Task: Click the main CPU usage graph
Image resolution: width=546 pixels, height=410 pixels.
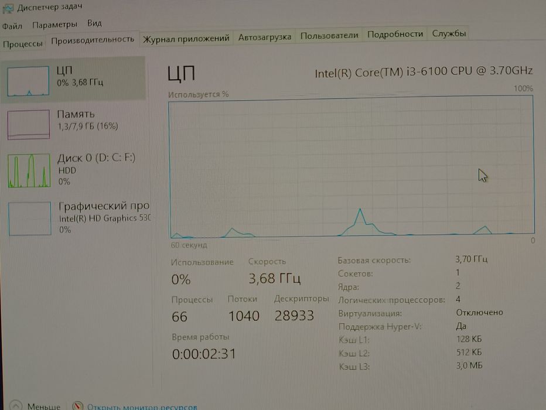Action: pyautogui.click(x=352, y=167)
